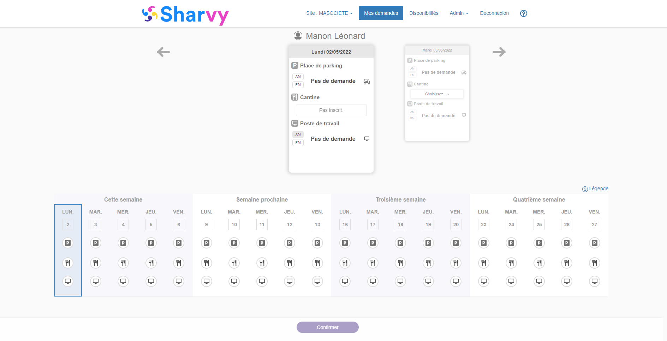Screen dimensions: 667x341
Task: Select day 27 in Quatrième semaine
Action: point(595,225)
